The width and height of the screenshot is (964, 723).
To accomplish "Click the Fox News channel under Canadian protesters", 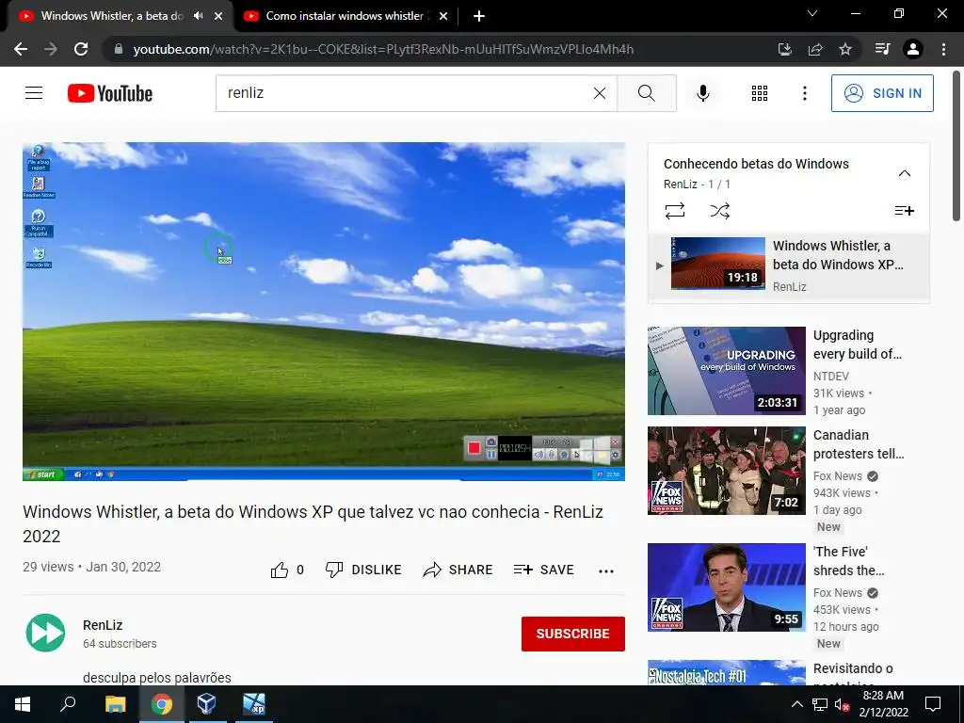I will [837, 475].
